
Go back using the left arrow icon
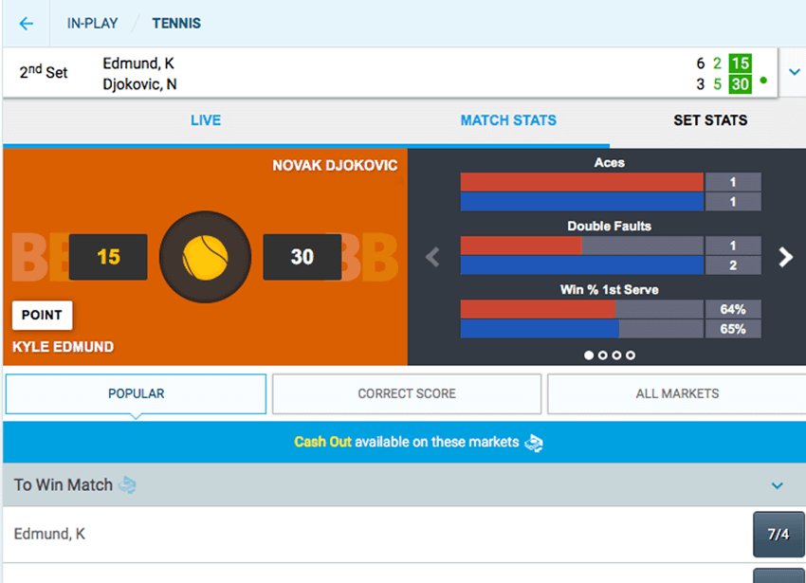pyautogui.click(x=27, y=23)
